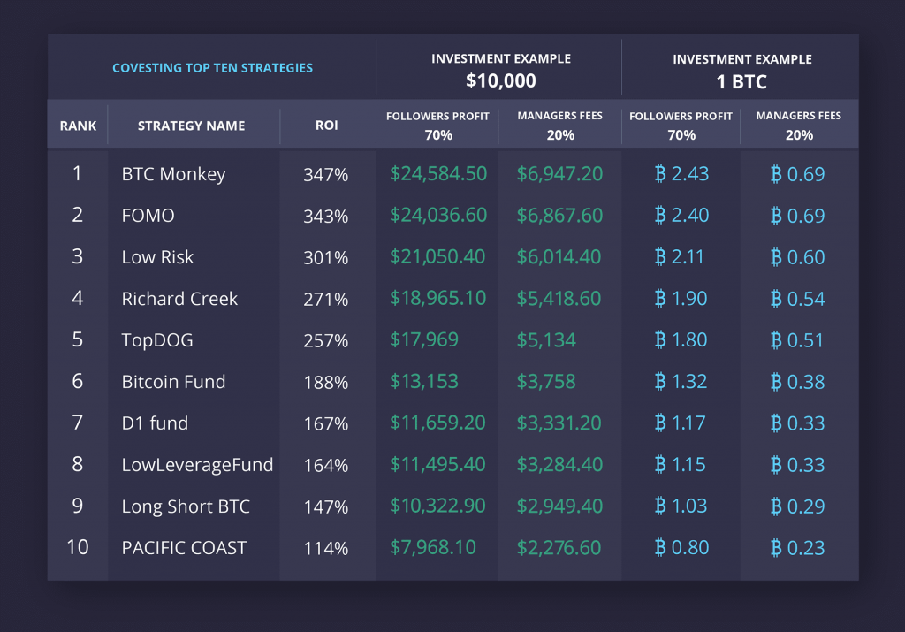
Task: Select the LowLeverageFund strategy row
Action: 197,465
